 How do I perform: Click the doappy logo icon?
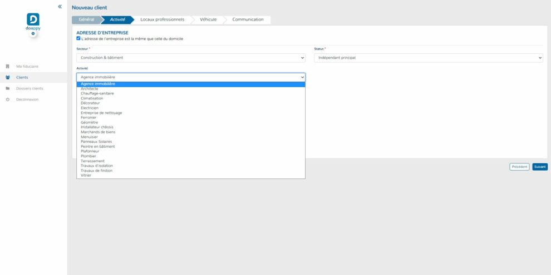(x=33, y=20)
